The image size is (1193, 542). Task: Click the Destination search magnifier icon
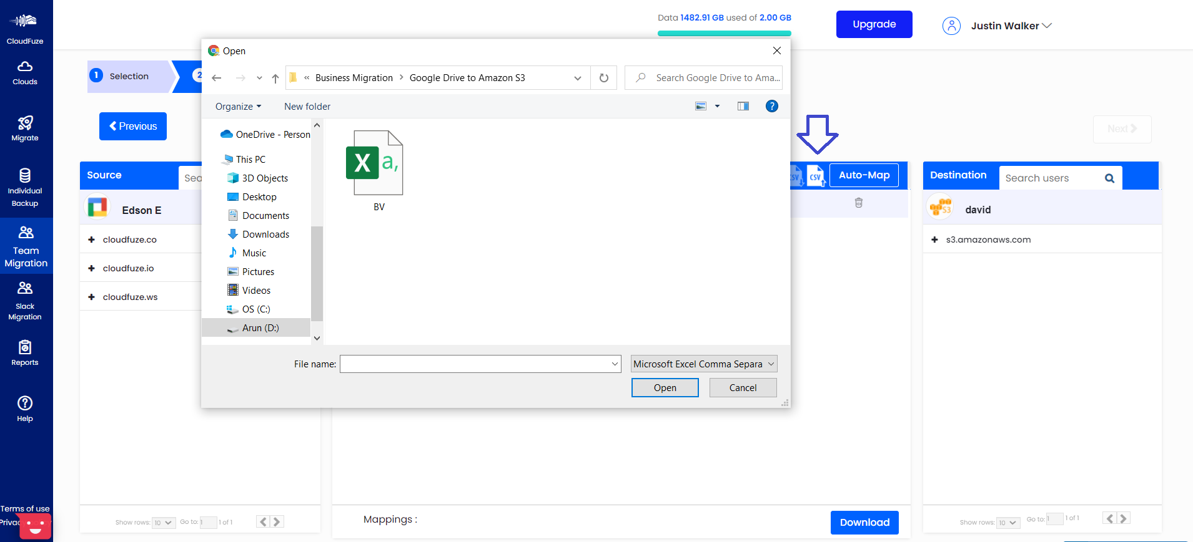[1109, 178]
